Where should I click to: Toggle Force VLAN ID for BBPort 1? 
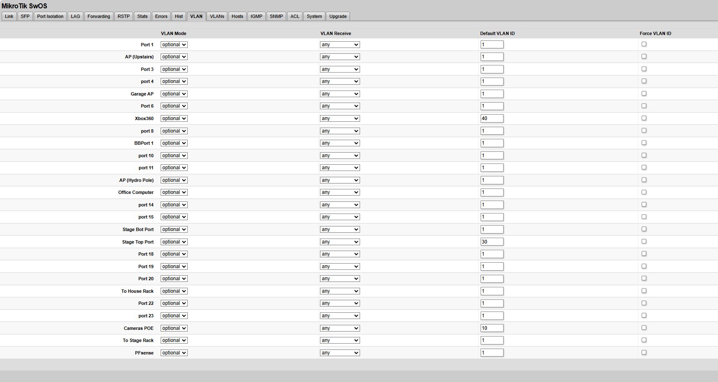click(x=644, y=143)
